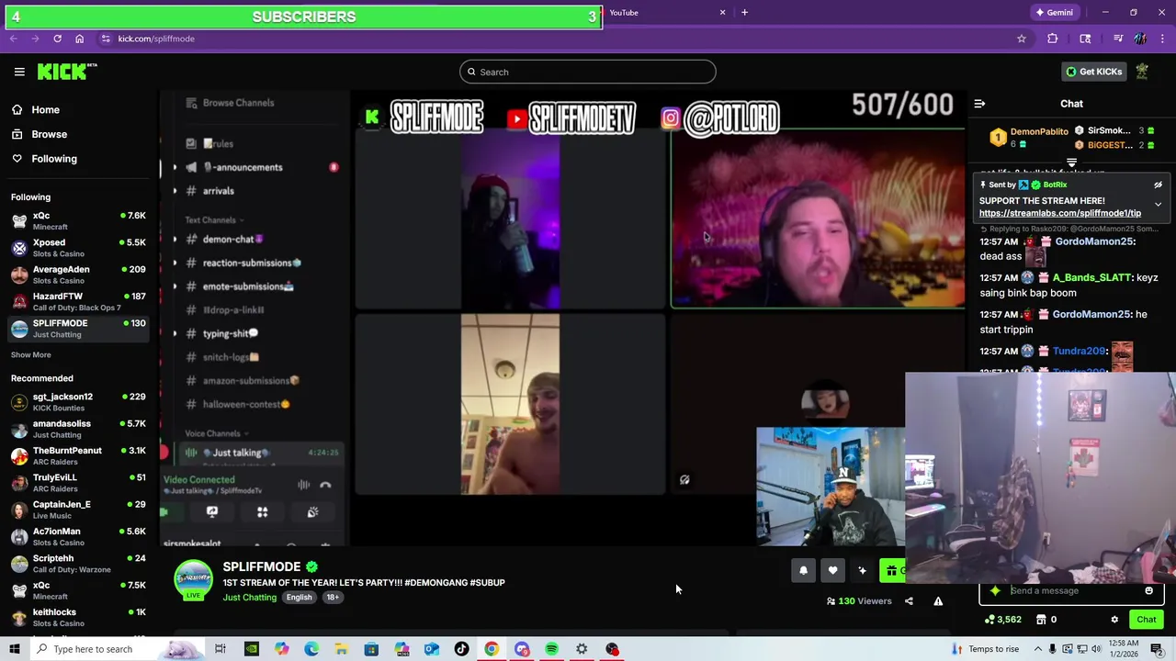
Task: Open the user profile avatar on Kick
Action: coord(1142,72)
